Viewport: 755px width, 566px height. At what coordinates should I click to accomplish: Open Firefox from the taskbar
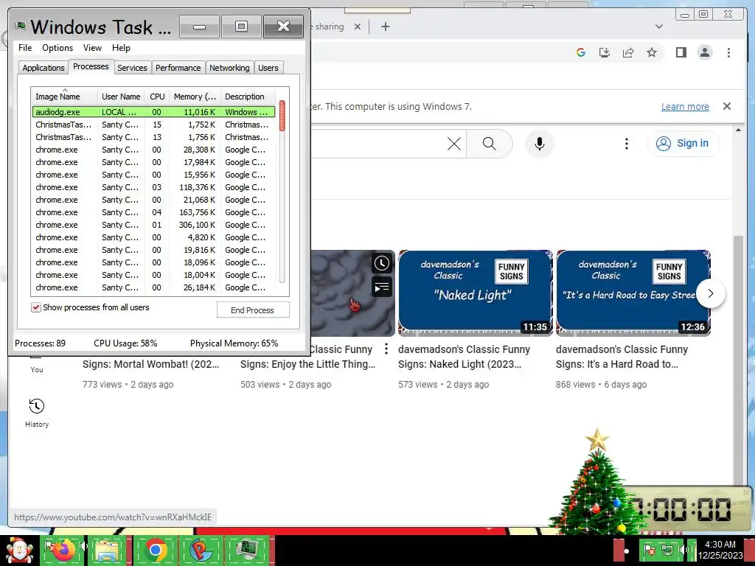pos(63,550)
